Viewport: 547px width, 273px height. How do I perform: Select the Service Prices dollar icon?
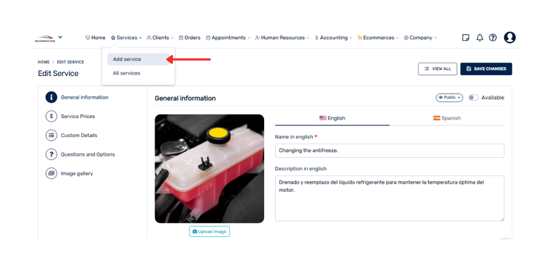tap(51, 116)
